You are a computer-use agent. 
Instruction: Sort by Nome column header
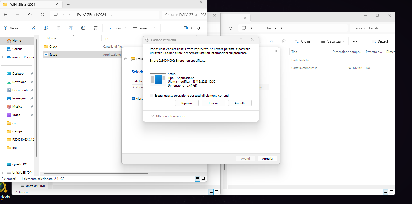click(52, 38)
